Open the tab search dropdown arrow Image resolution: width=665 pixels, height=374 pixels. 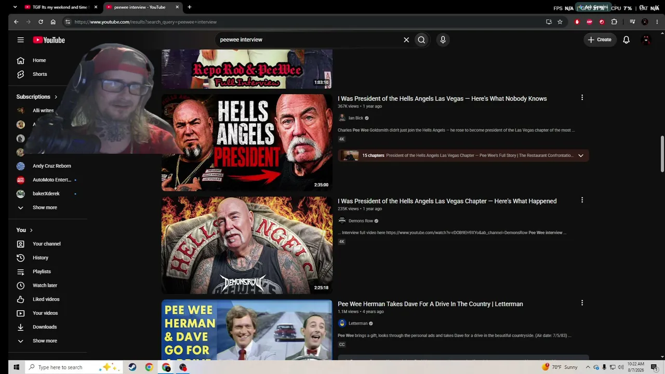15,7
